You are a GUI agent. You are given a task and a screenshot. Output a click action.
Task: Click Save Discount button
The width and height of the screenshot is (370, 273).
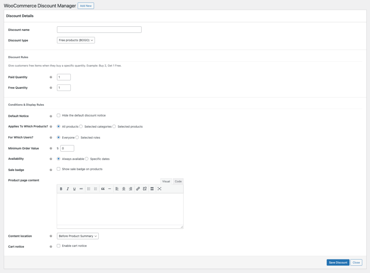(x=338, y=263)
